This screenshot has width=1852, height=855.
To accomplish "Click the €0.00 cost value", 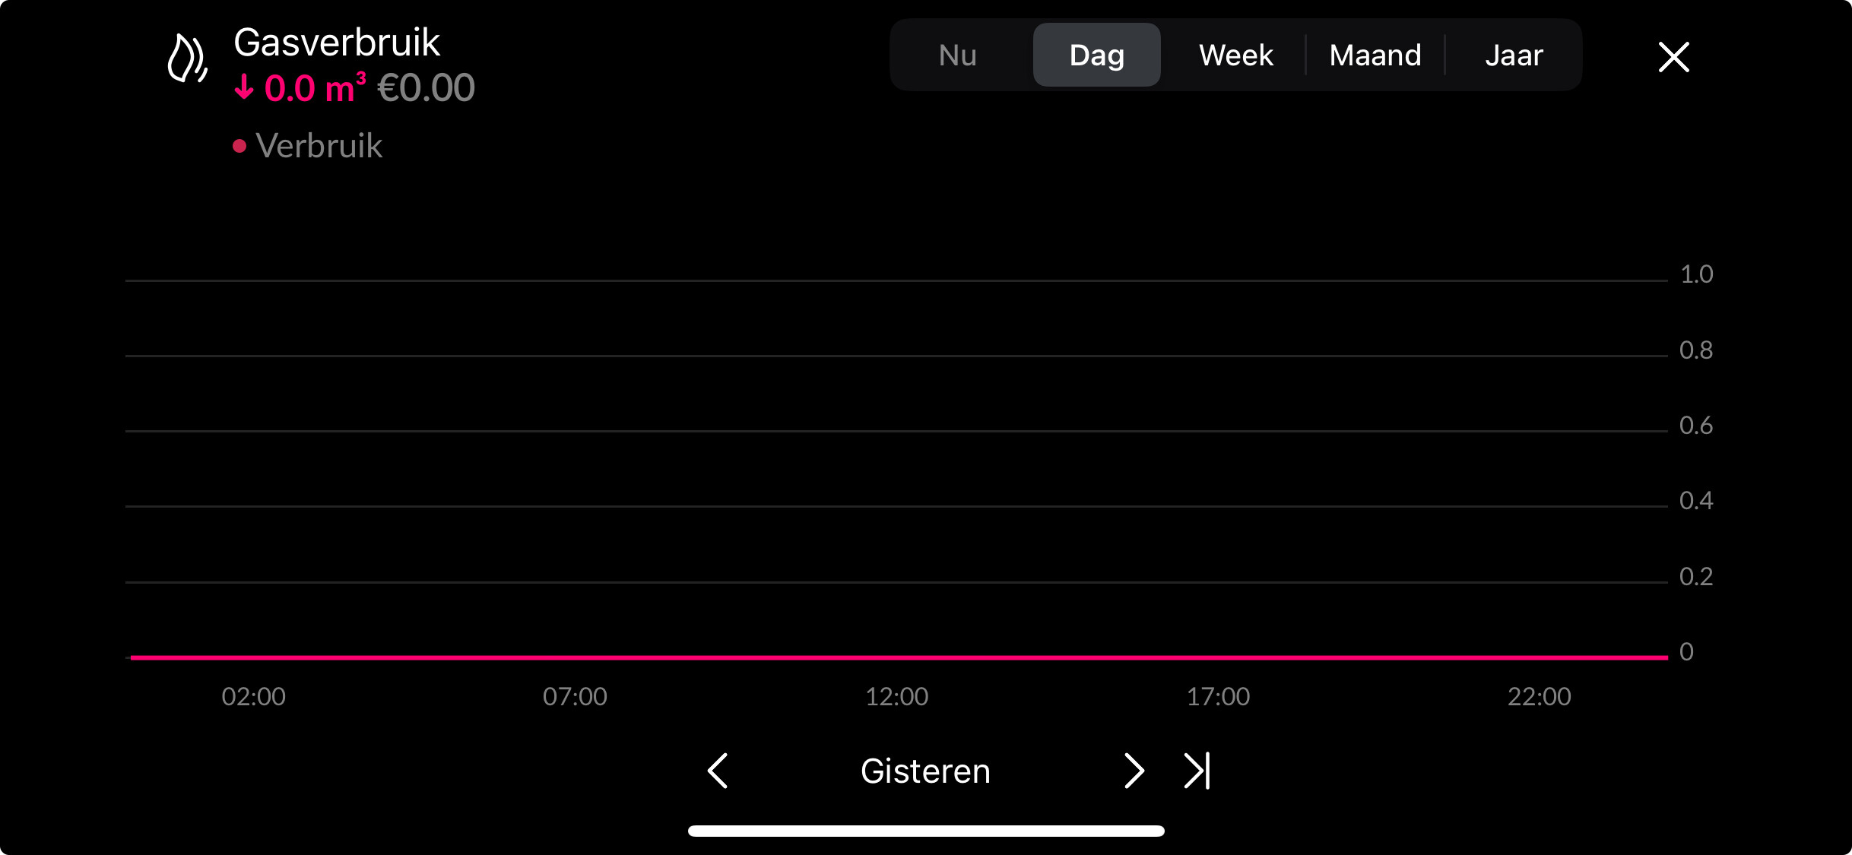I will [x=427, y=88].
